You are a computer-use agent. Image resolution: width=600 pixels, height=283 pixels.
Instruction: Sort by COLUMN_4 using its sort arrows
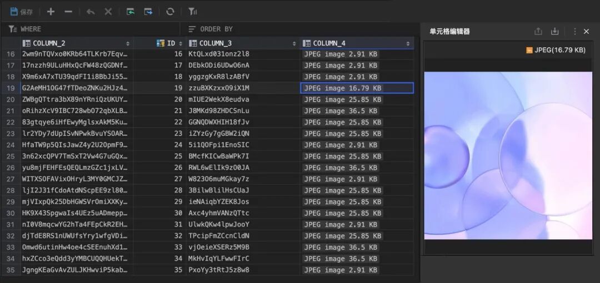(x=408, y=43)
